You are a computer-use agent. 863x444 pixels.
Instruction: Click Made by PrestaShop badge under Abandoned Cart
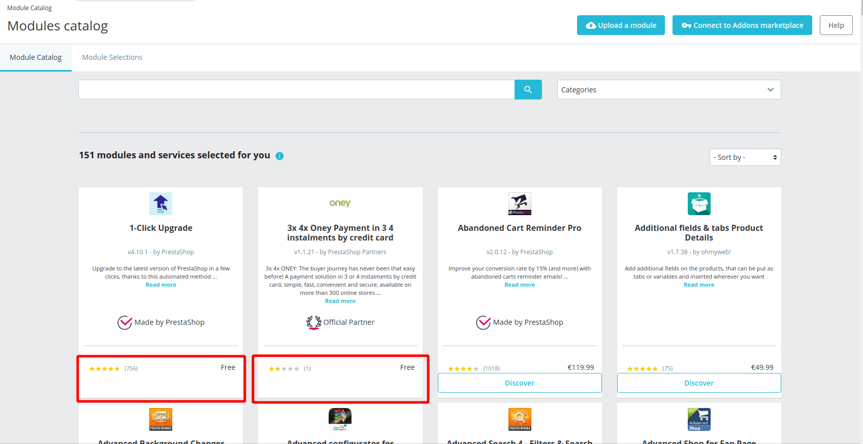coord(520,322)
